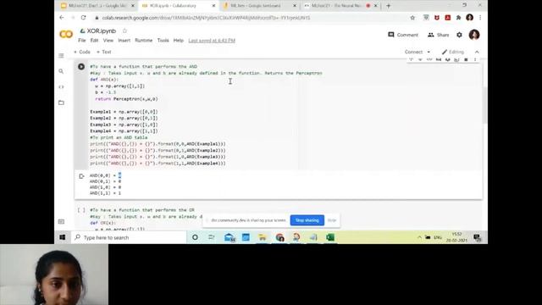Click the taskbar clock
The image size is (542, 305).
tap(456, 237)
